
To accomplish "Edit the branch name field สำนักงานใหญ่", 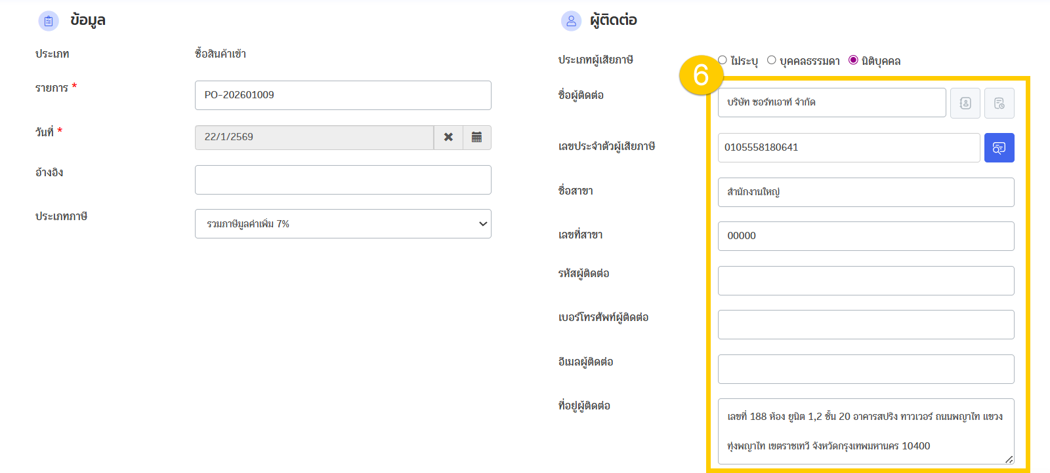I will coord(866,193).
